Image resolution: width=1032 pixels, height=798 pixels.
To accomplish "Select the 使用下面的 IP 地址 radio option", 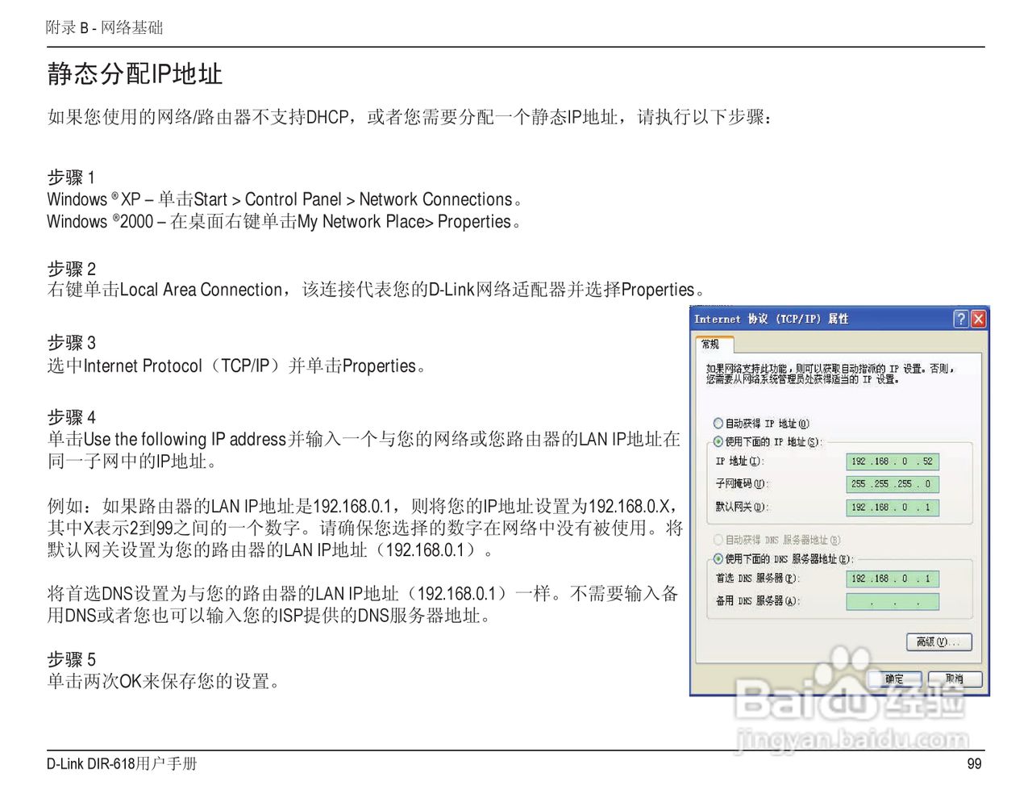I will pyautogui.click(x=718, y=441).
